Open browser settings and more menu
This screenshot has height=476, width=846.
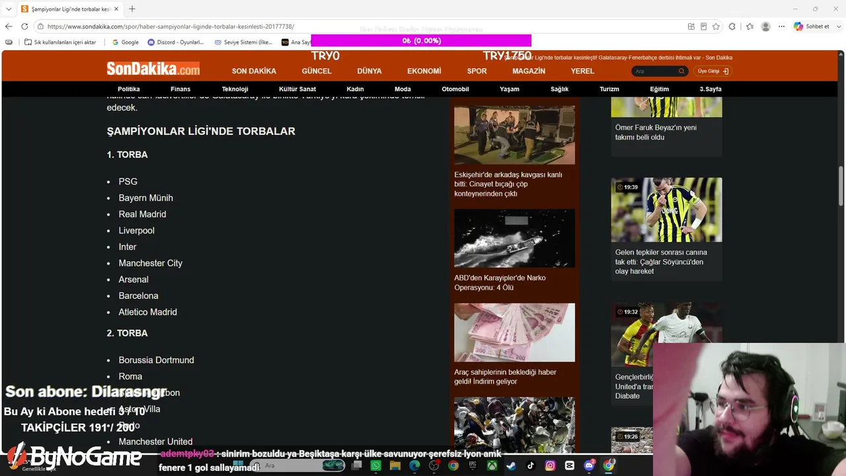tap(781, 26)
